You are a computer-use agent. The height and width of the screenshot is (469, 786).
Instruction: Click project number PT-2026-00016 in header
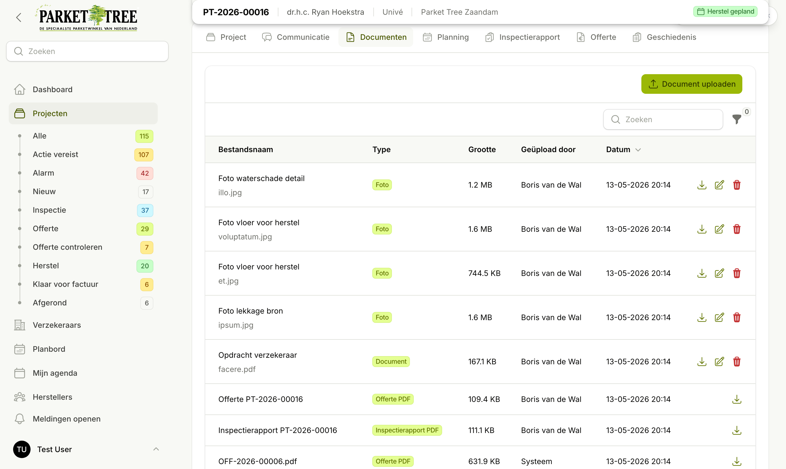point(236,12)
